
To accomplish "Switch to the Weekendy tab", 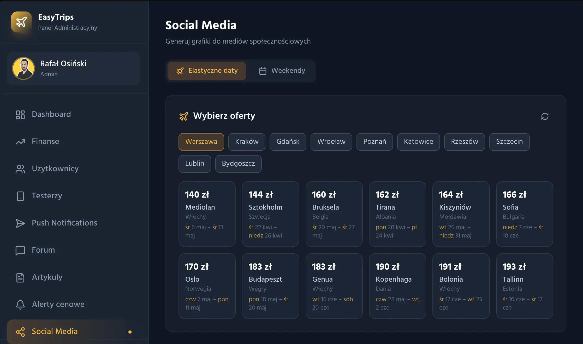I will (282, 71).
